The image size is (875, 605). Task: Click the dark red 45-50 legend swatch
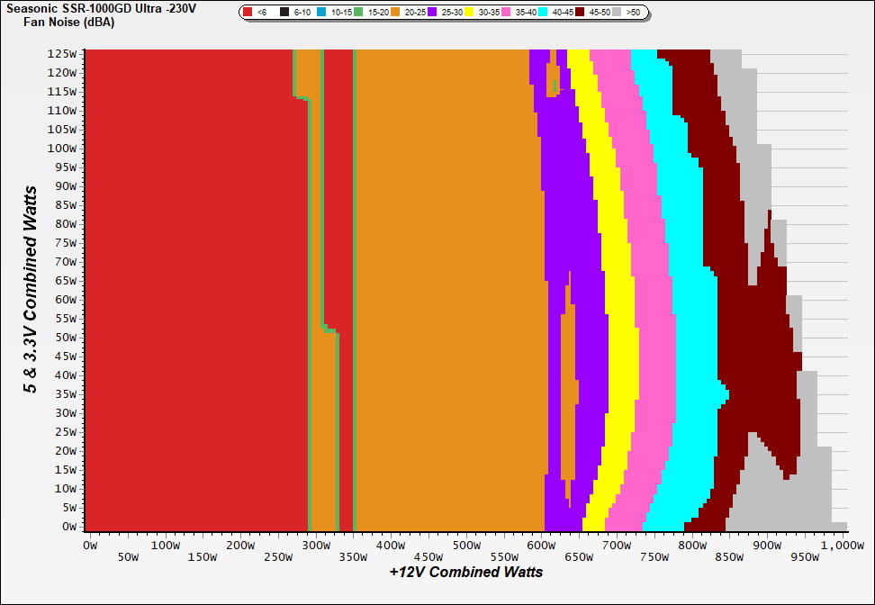point(581,13)
